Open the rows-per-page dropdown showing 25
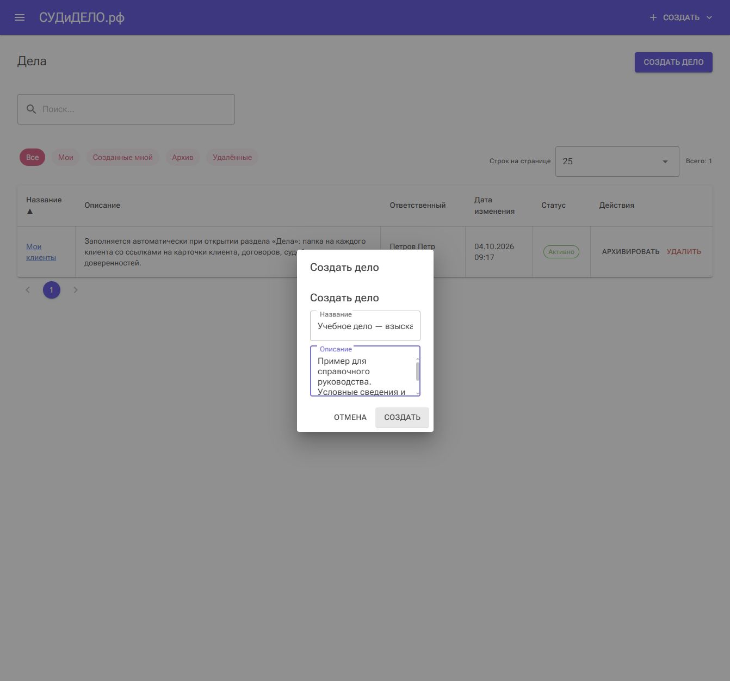Viewport: 730px width, 681px height. [x=617, y=162]
